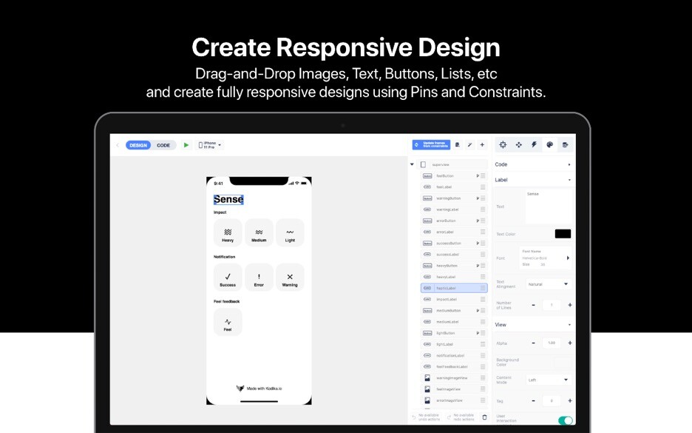The height and width of the screenshot is (433, 692).
Task: Select the highlighted hapticLabel row
Action: [x=454, y=288]
